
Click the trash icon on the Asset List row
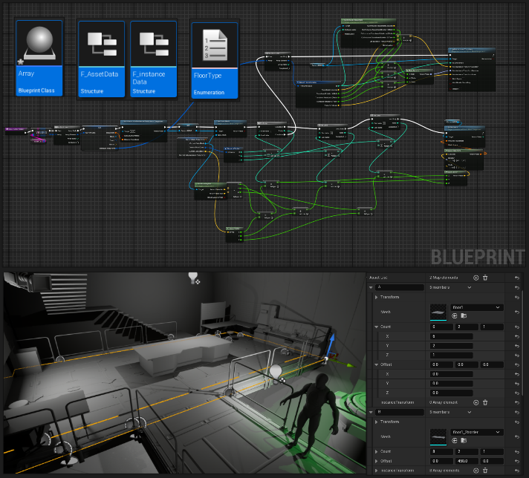pyautogui.click(x=485, y=278)
